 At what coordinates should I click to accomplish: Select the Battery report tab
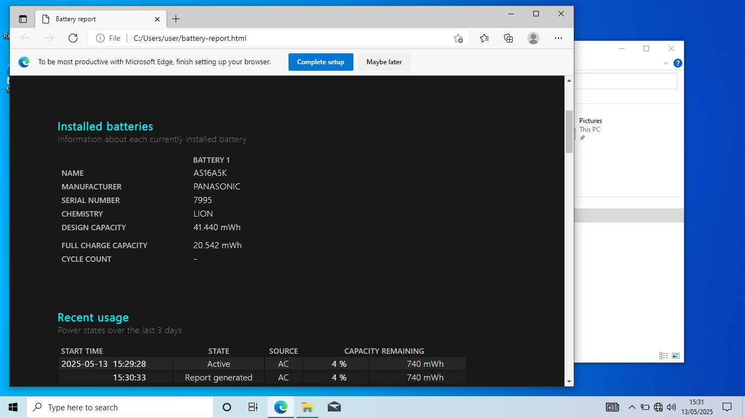click(101, 19)
